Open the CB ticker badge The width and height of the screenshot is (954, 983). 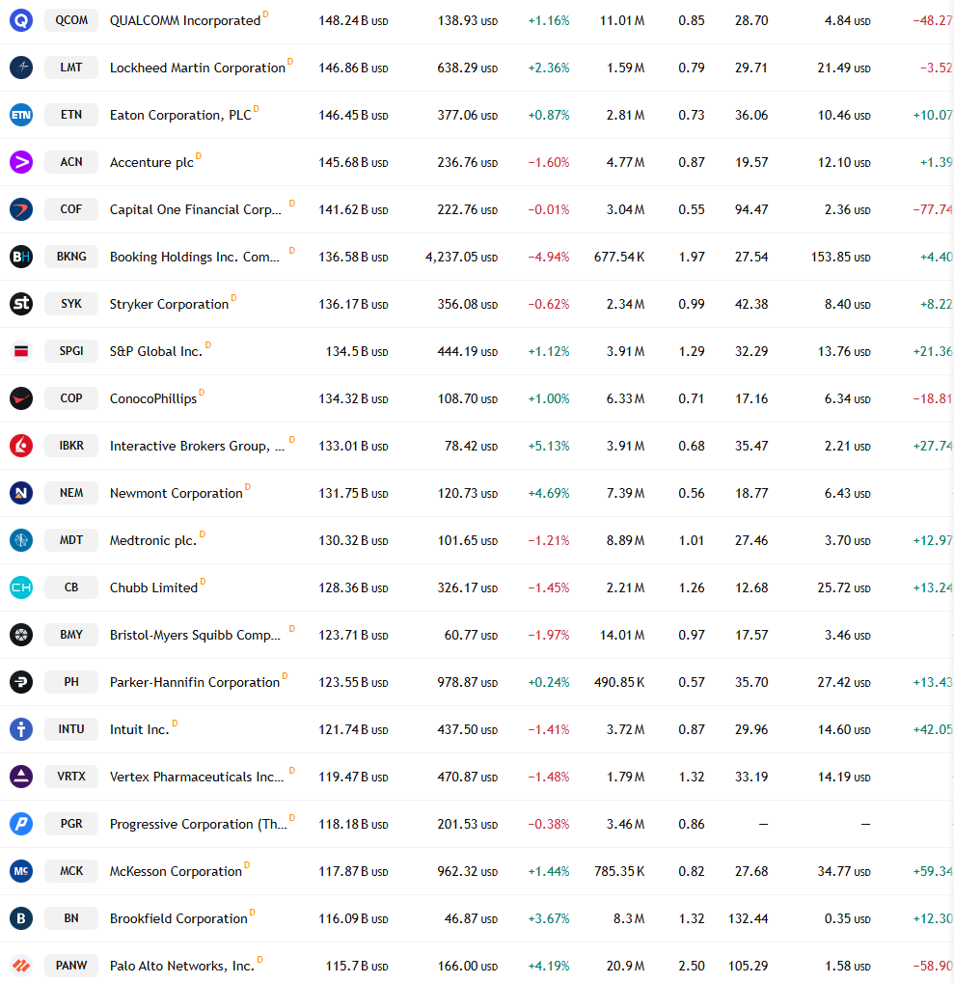(x=71, y=587)
